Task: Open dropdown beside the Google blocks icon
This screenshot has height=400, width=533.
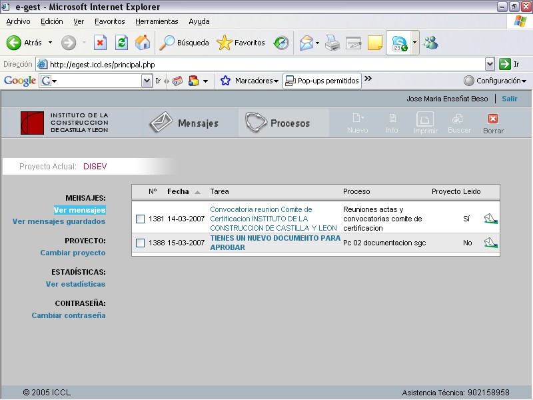Action: [205, 81]
